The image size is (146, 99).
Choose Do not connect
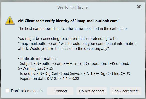pyautogui.click(x=92, y=91)
